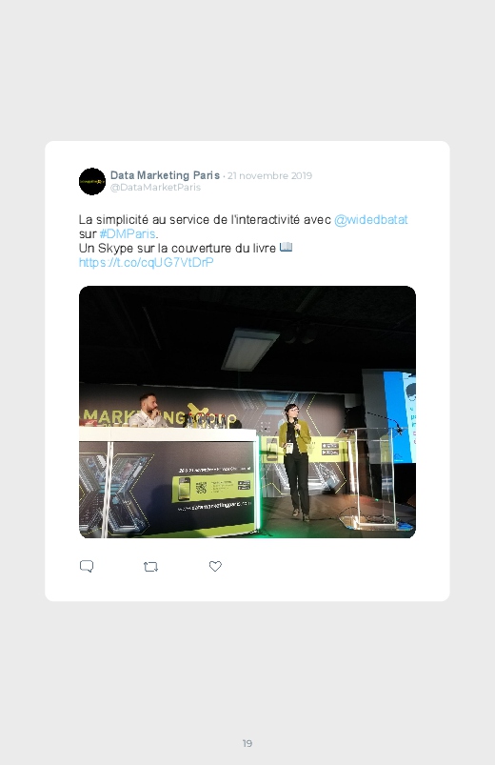Like the tweet with the heart icon
Screen dimensions: 495x765
point(215,566)
